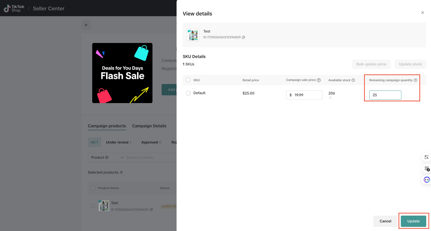Check the Product Name header checkbox
The width and height of the screenshot is (431, 231).
93,188
